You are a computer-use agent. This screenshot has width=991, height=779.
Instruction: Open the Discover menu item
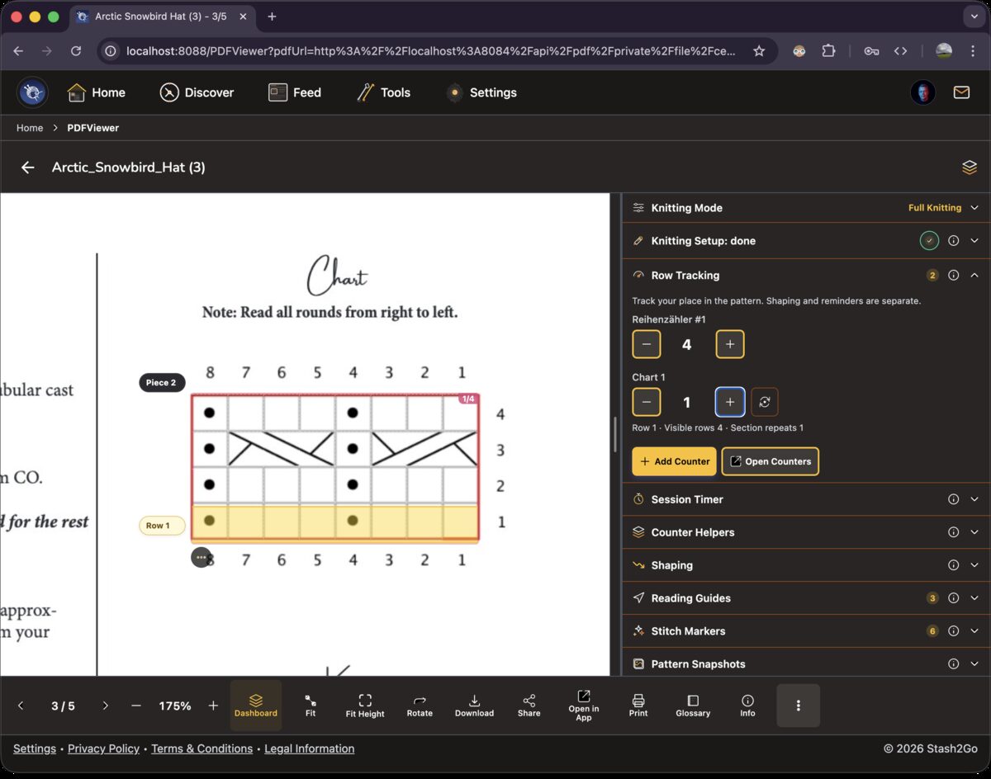[x=197, y=92]
